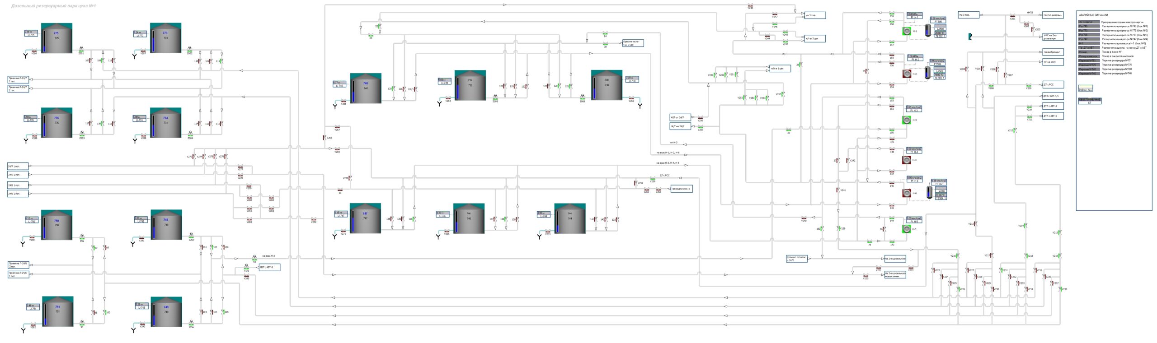Select storage tank 751

pyautogui.click(x=57, y=311)
